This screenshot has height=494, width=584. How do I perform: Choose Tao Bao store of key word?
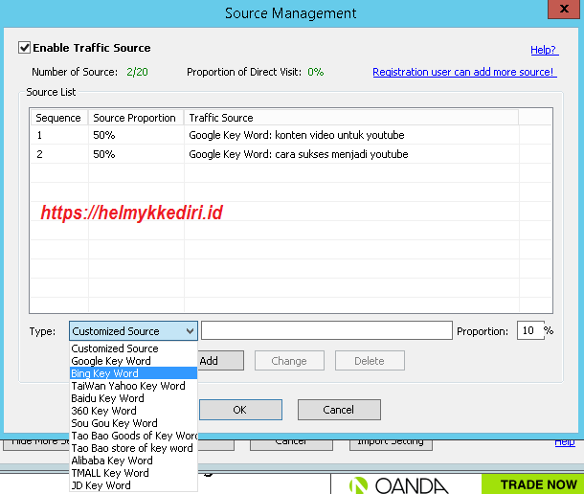click(x=133, y=448)
